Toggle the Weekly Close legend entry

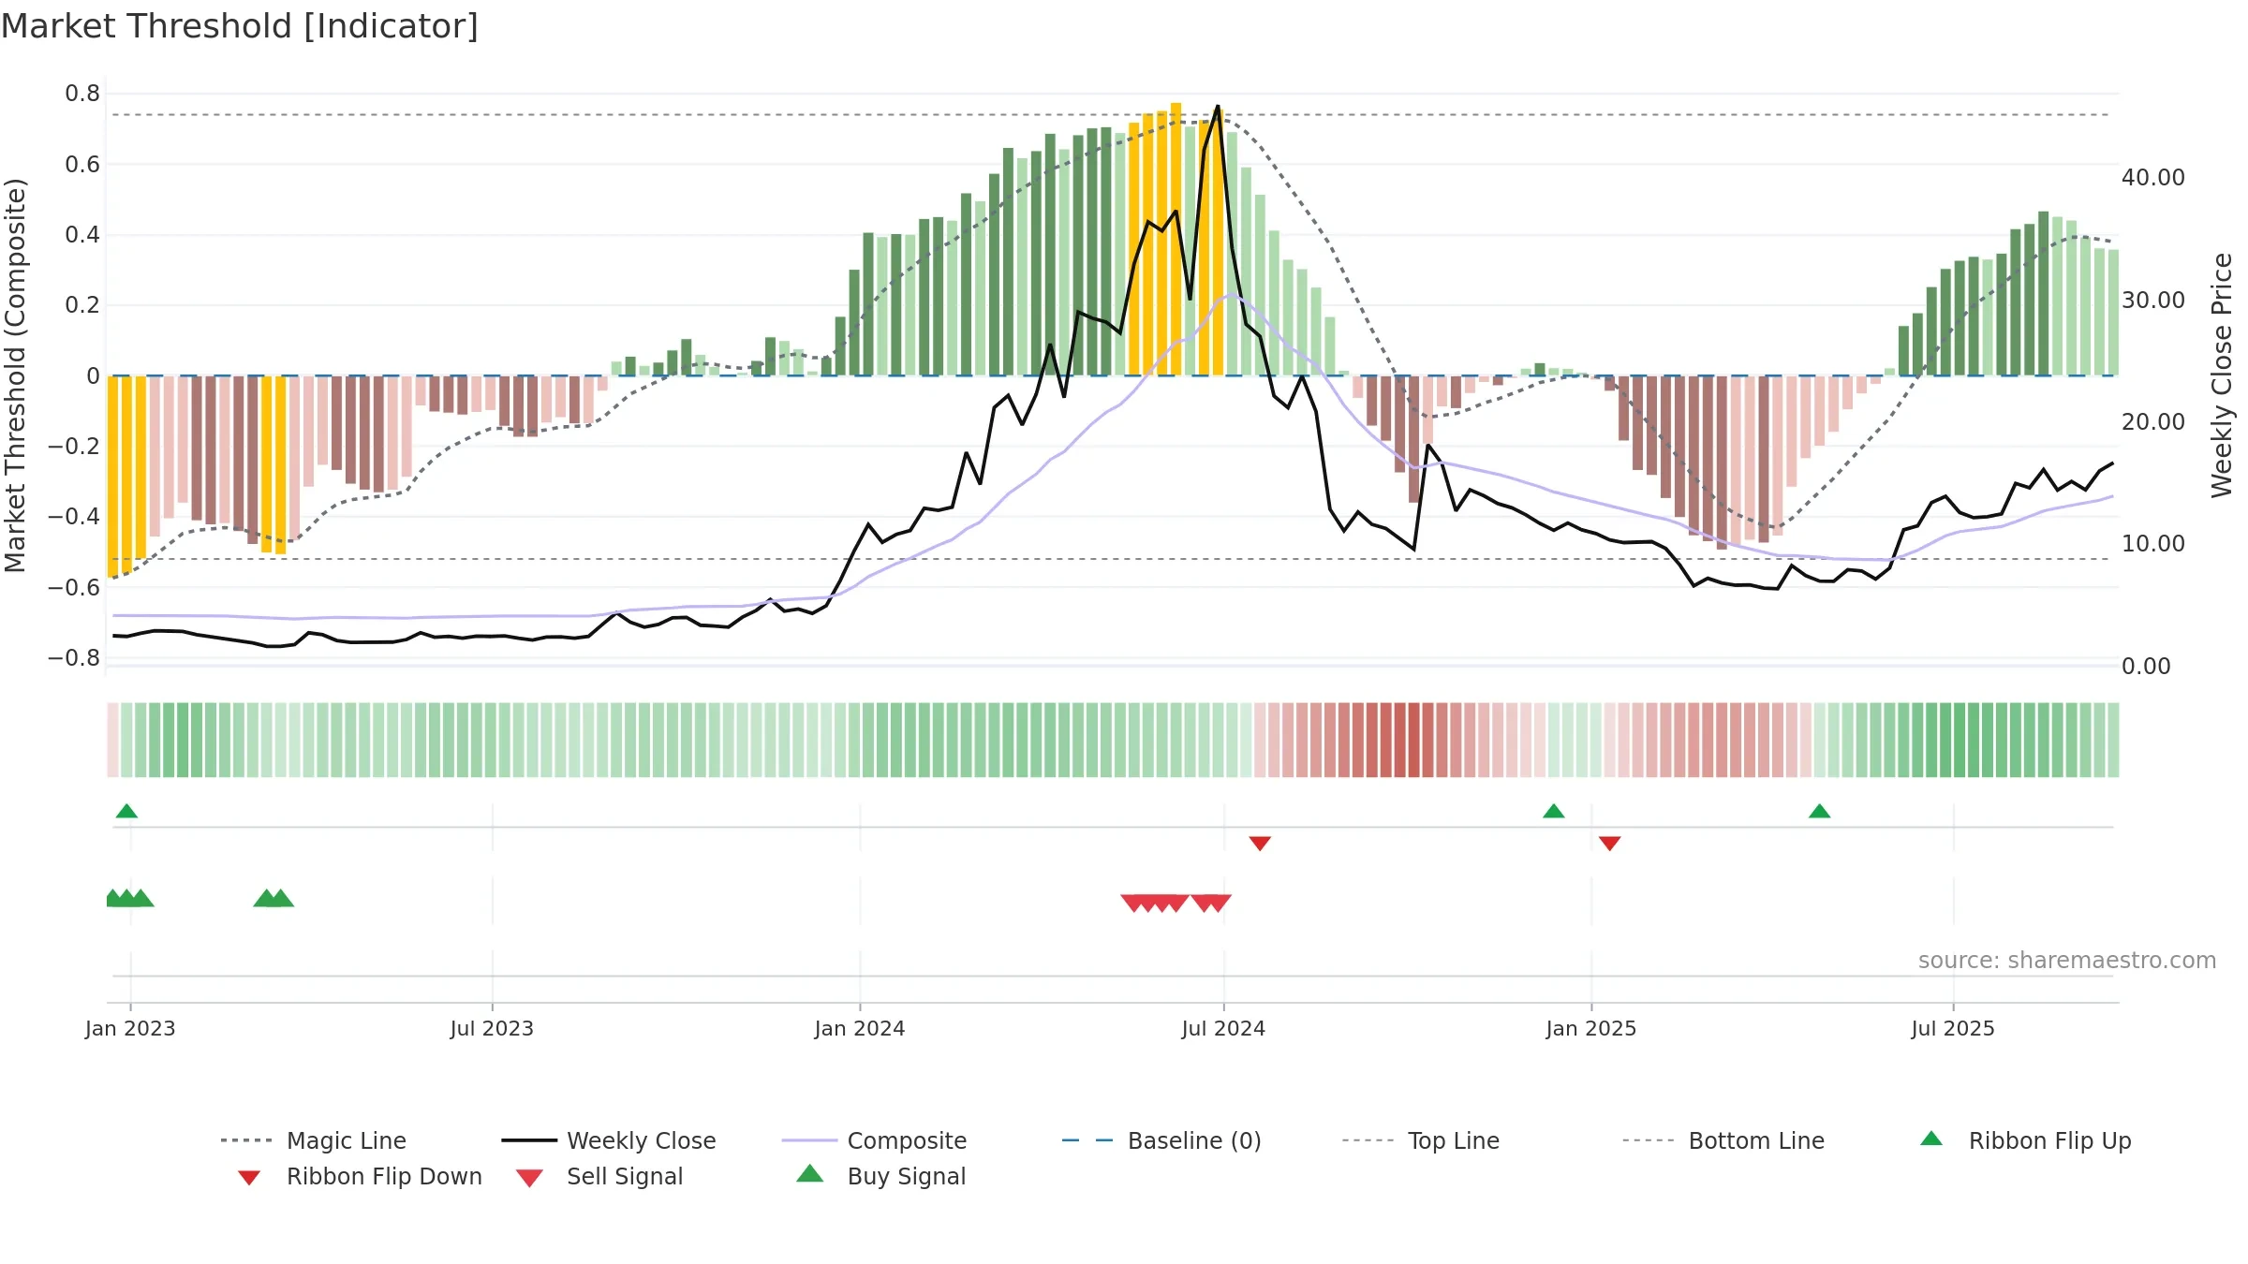(608, 1140)
